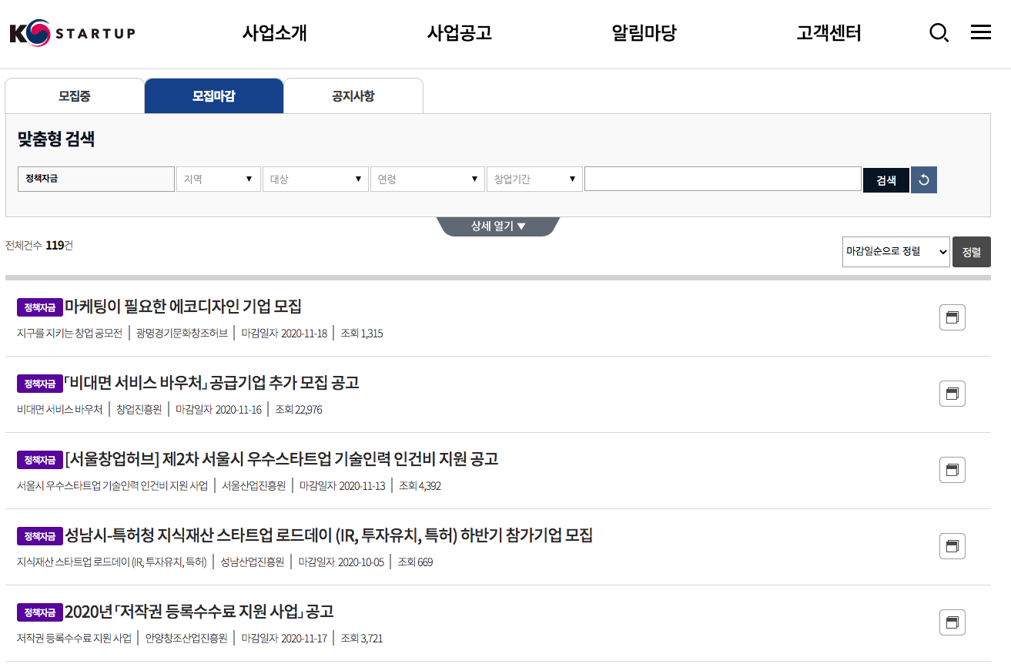Image resolution: width=1011 pixels, height=664 pixels.
Task: Click the page icon beside 에코디자인 기업 모집
Action: 952,317
